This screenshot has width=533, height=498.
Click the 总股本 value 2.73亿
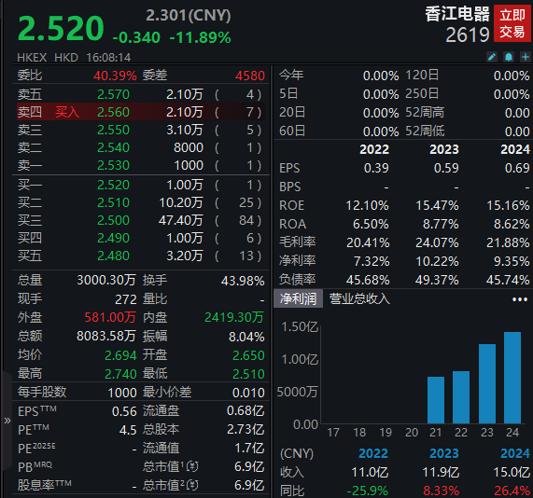(x=245, y=429)
